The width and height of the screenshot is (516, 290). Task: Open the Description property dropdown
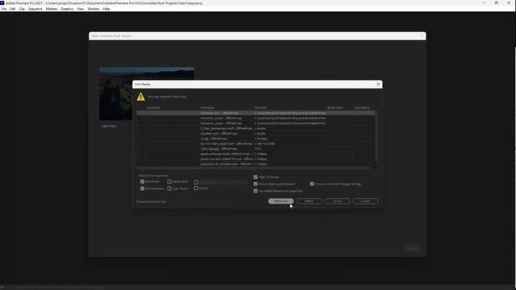[x=223, y=182]
